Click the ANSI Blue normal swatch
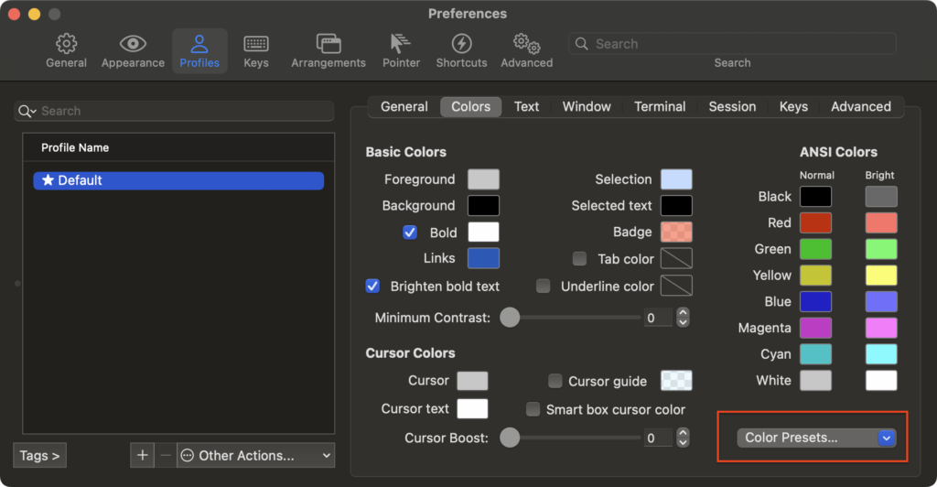Screen dimensions: 937x487 click(x=815, y=302)
